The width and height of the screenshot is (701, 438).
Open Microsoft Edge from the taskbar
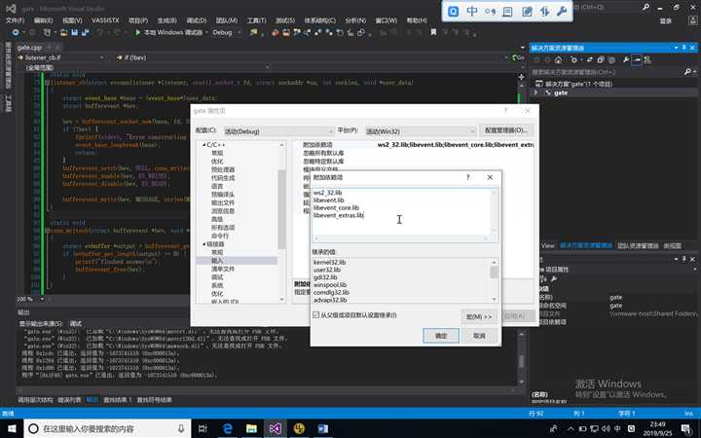click(x=228, y=428)
